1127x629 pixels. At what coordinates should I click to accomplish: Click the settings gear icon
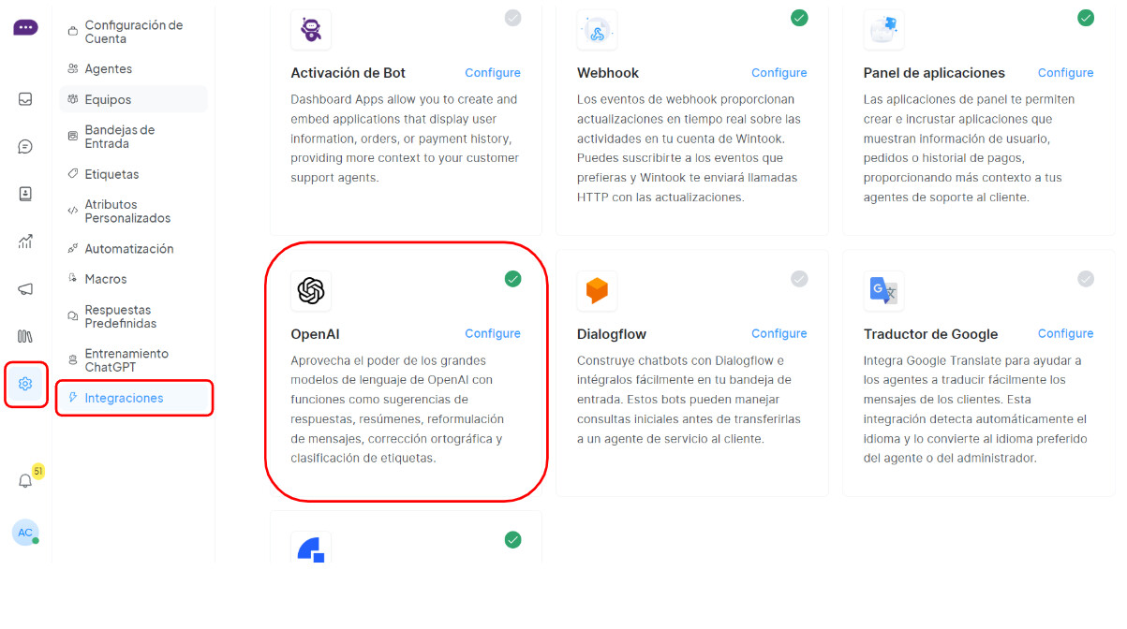25,384
